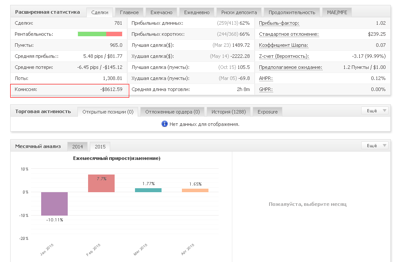
Task: Click the orange Apr 2015 bar
Action: pyautogui.click(x=195, y=190)
